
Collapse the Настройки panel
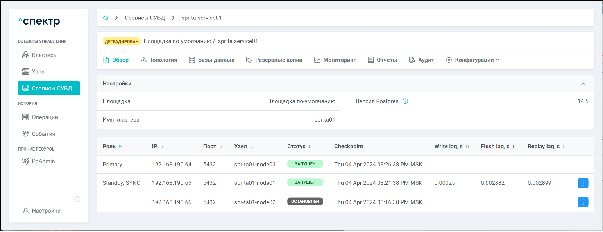(x=583, y=84)
